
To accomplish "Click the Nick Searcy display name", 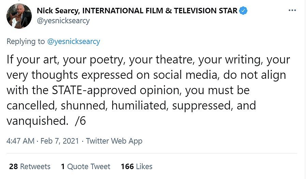I will 58,11.
